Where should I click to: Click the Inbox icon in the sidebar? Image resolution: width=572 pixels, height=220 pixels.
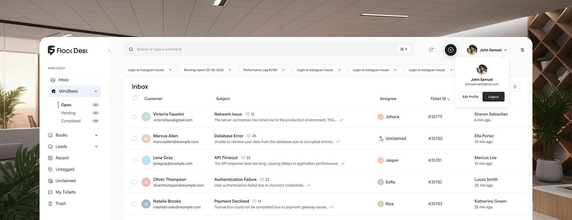tap(53, 80)
